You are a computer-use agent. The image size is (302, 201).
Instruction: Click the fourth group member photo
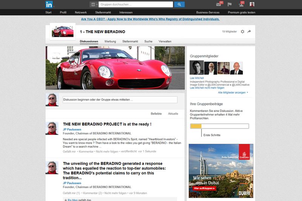[236, 68]
